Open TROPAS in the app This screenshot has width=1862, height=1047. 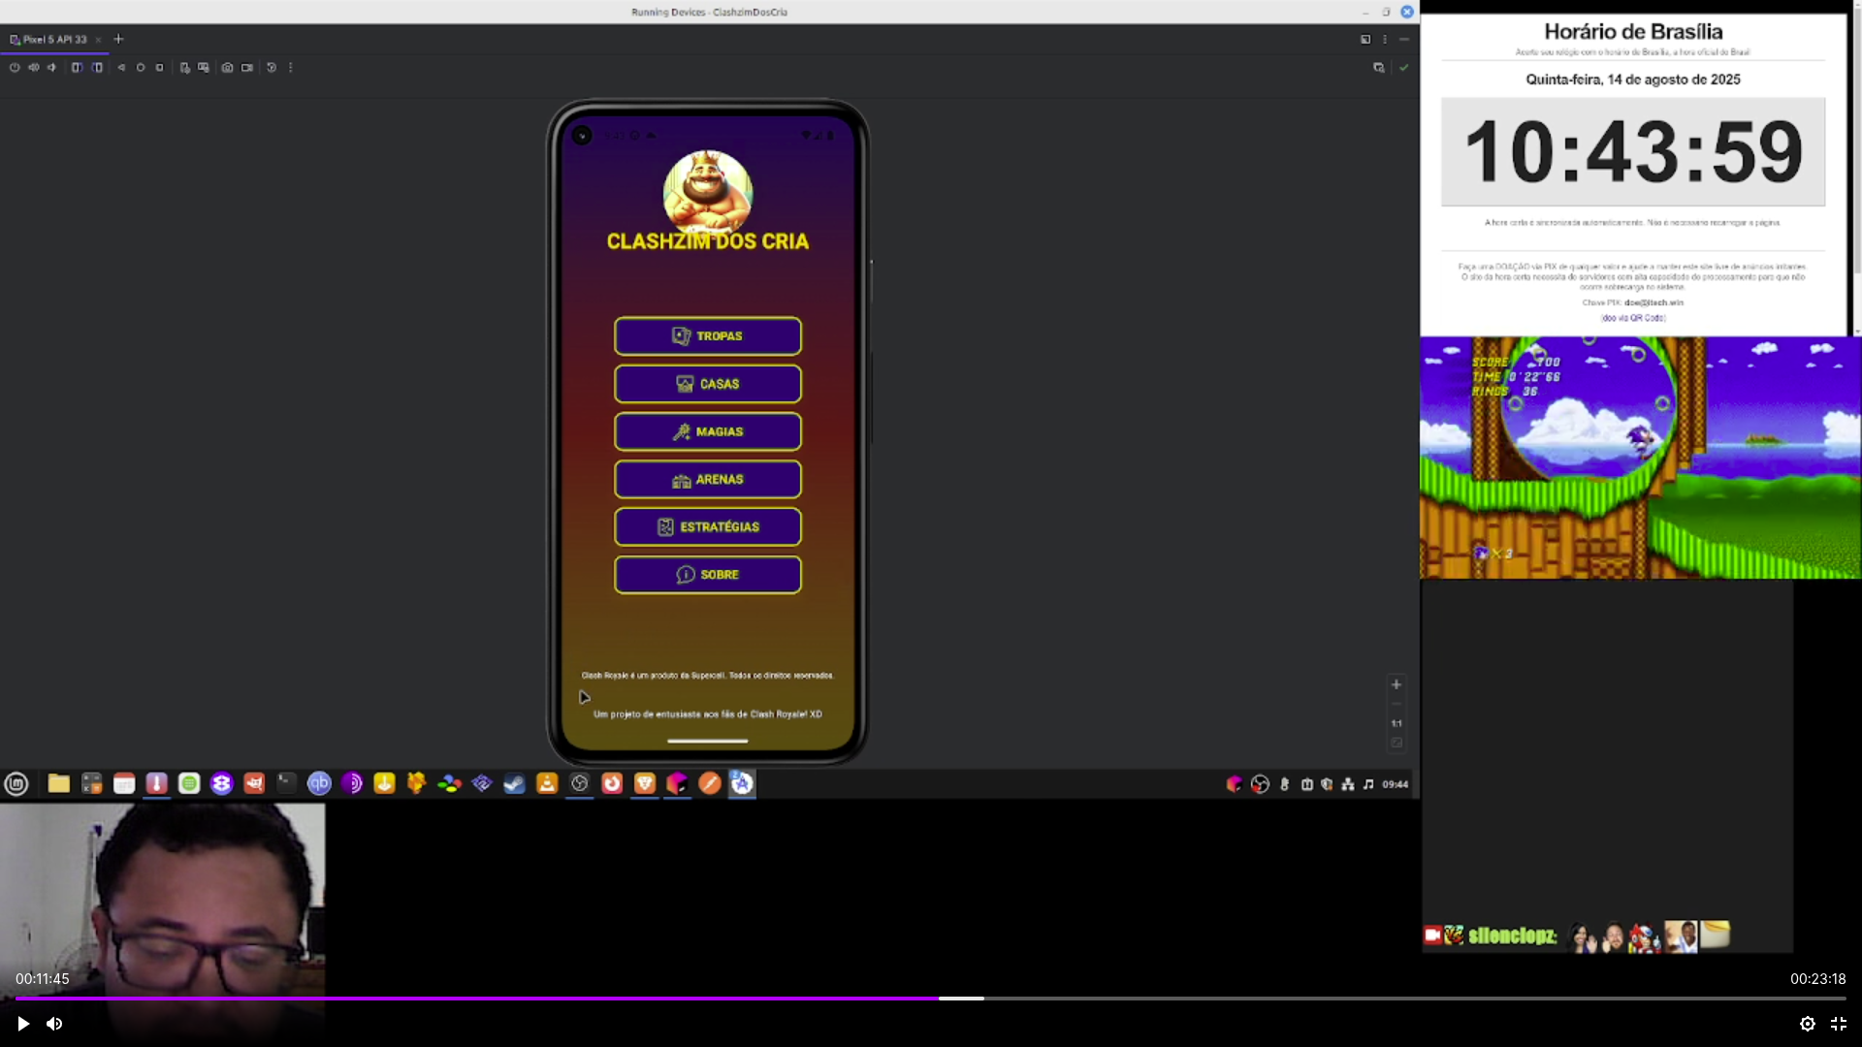pyautogui.click(x=708, y=336)
